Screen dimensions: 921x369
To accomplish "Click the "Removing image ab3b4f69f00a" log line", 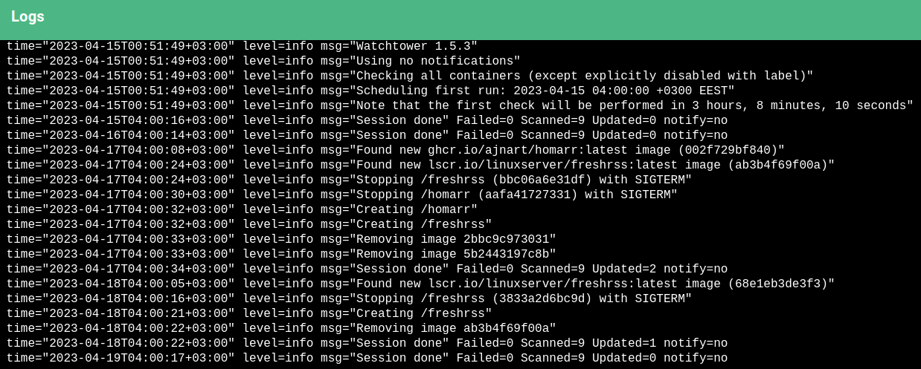I will [281, 328].
